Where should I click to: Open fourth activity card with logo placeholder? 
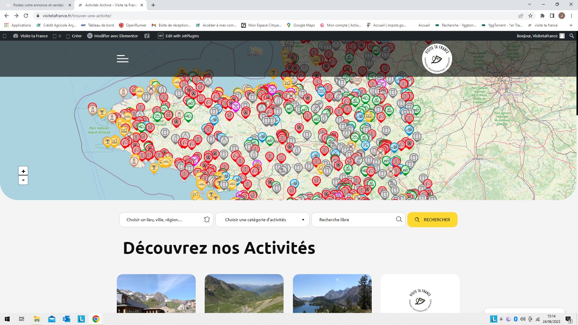pos(420,293)
